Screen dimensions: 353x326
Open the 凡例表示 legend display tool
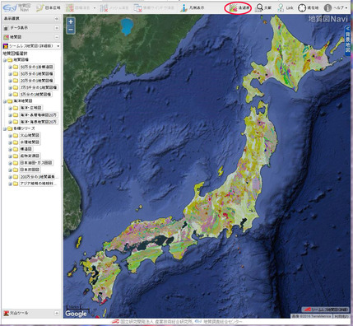(193, 8)
